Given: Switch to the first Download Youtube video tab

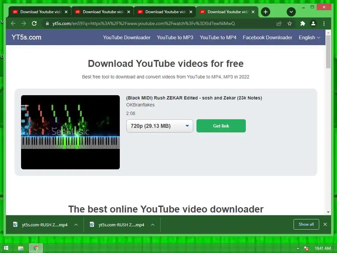Looking at the screenshot, I should tap(40, 12).
